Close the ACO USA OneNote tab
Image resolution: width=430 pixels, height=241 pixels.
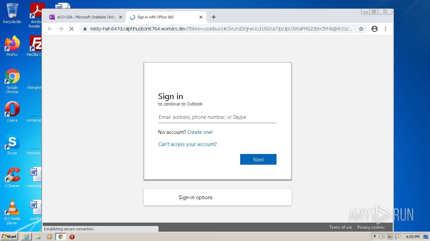tap(121, 17)
